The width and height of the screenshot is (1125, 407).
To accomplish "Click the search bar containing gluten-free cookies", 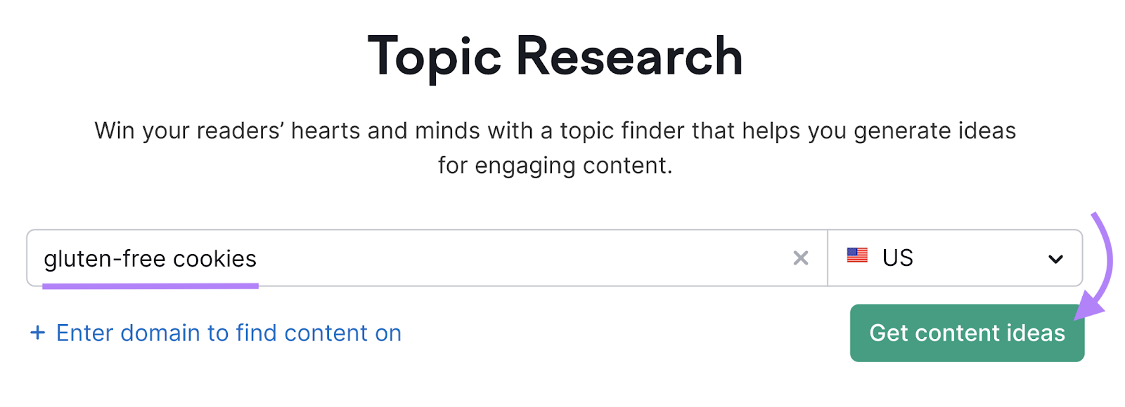I will click(422, 258).
